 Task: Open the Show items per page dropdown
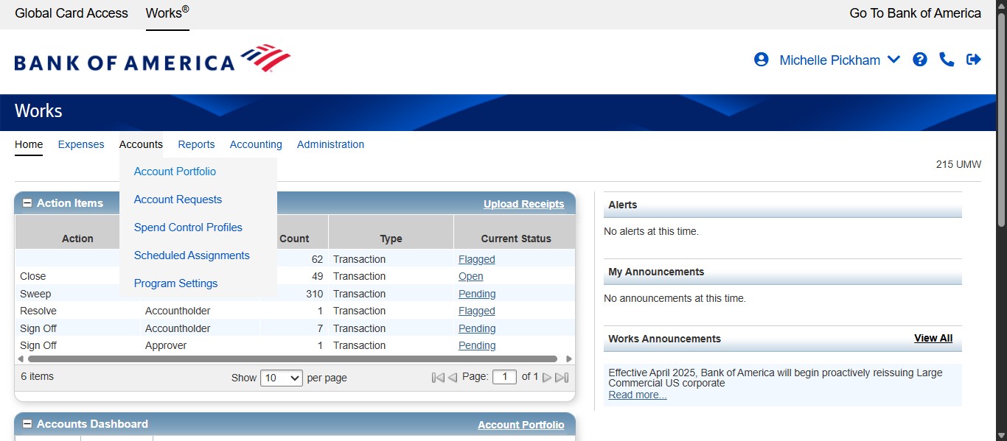pyautogui.click(x=282, y=378)
